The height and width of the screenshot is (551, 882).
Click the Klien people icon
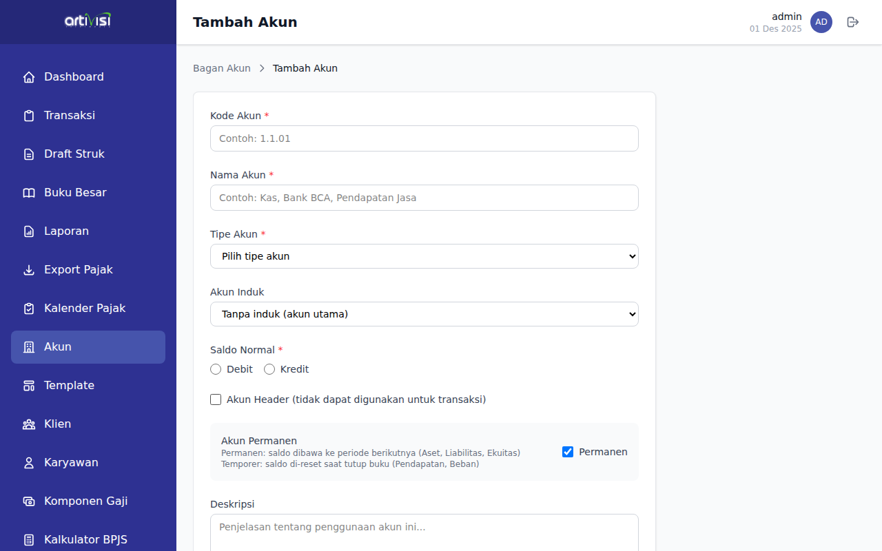[x=29, y=424]
